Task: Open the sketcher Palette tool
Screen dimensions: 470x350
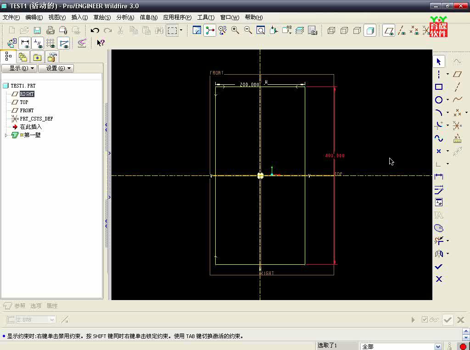Action: pyautogui.click(x=439, y=228)
